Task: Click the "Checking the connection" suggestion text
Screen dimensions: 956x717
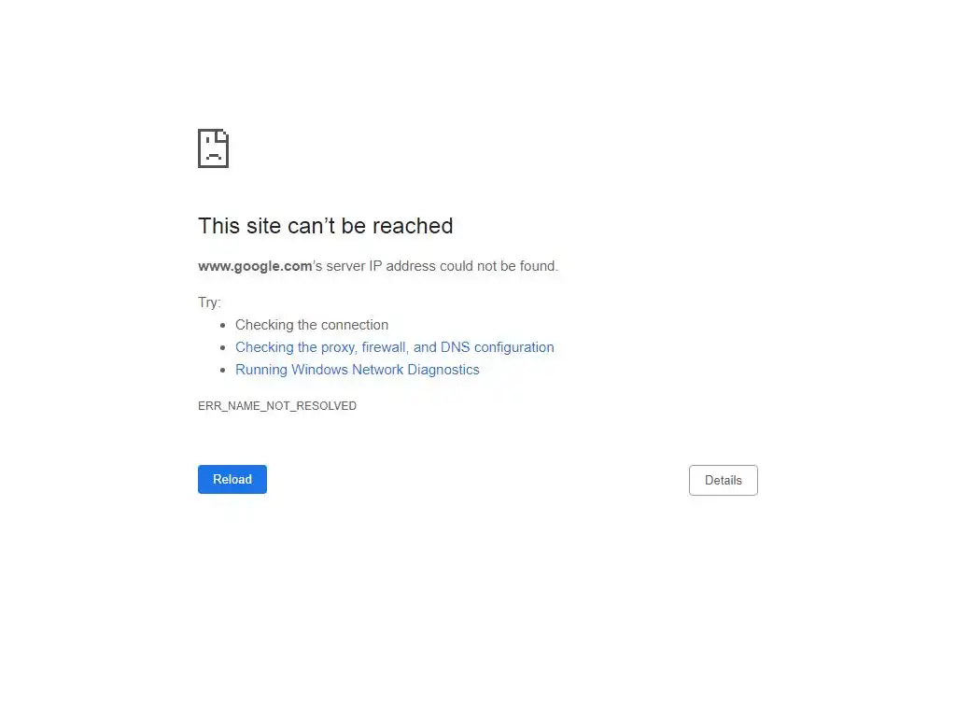Action: coord(312,325)
